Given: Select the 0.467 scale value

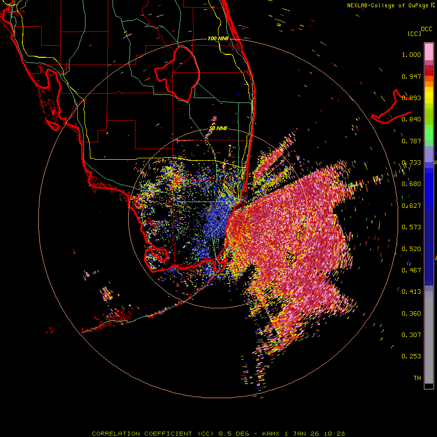Looking at the screenshot, I should [x=411, y=270].
